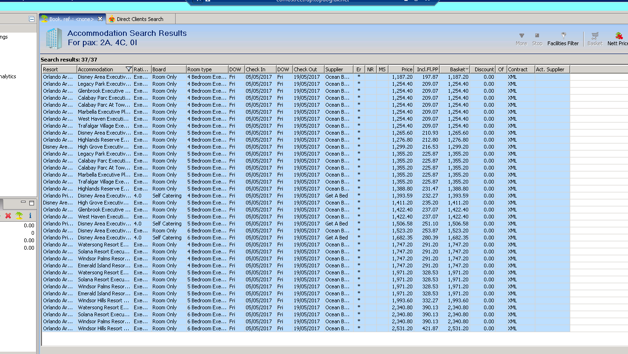Image resolution: width=628 pixels, height=354 pixels.
Task: Click the Search results: 37/37 label
Action: point(69,60)
